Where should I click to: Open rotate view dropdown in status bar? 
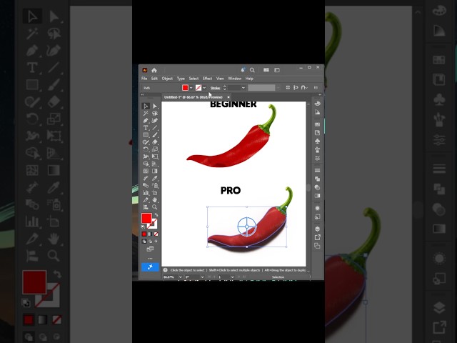click(x=203, y=277)
